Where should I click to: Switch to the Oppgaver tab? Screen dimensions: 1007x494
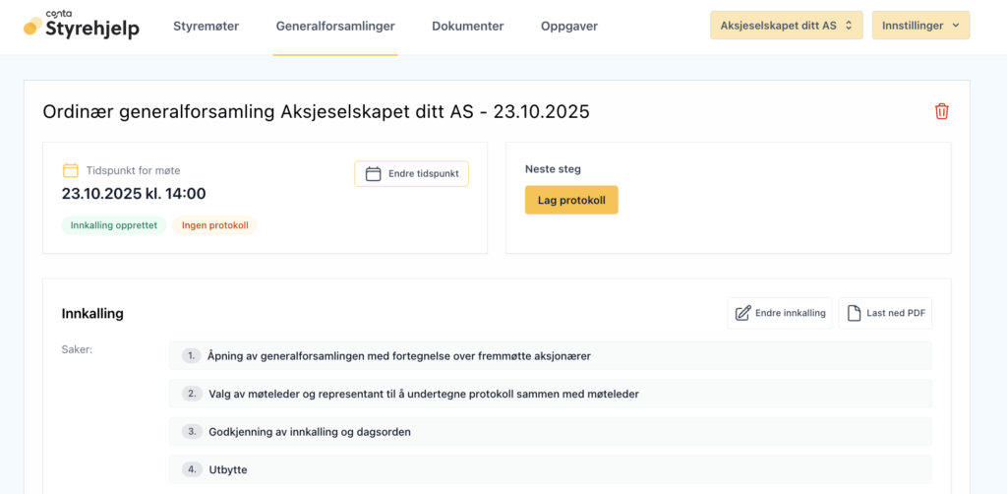(568, 27)
